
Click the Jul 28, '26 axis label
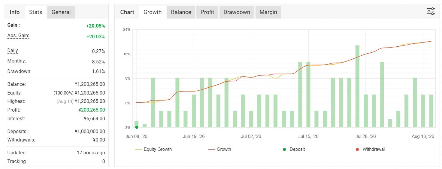366,136
